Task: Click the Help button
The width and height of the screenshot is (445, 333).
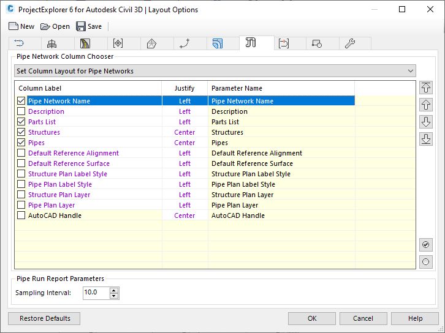Action: [415, 318]
